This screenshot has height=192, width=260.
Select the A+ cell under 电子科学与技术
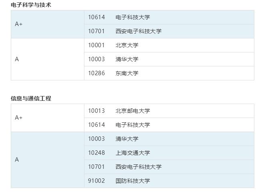point(19,24)
